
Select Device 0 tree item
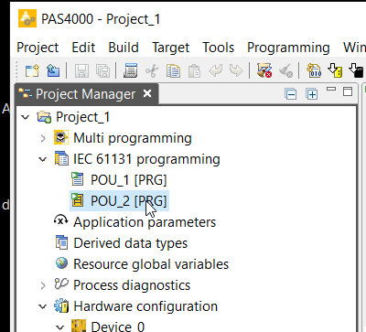tap(118, 327)
